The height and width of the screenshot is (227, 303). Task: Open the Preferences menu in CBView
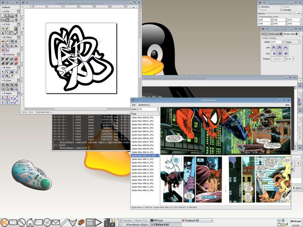pyautogui.click(x=144, y=105)
